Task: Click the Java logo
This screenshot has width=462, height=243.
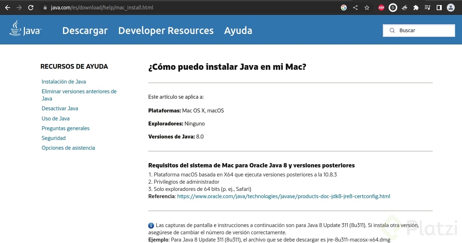Action: [x=25, y=29]
